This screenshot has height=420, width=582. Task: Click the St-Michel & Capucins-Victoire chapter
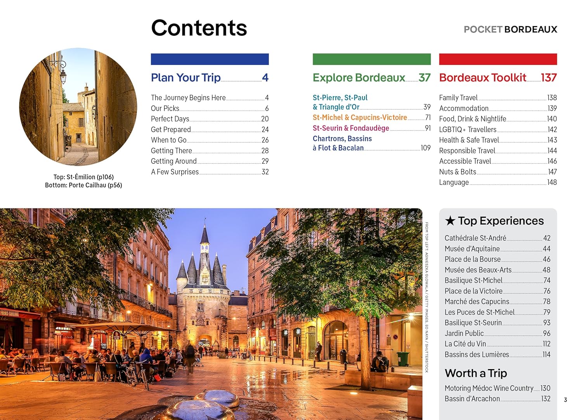[x=360, y=118]
